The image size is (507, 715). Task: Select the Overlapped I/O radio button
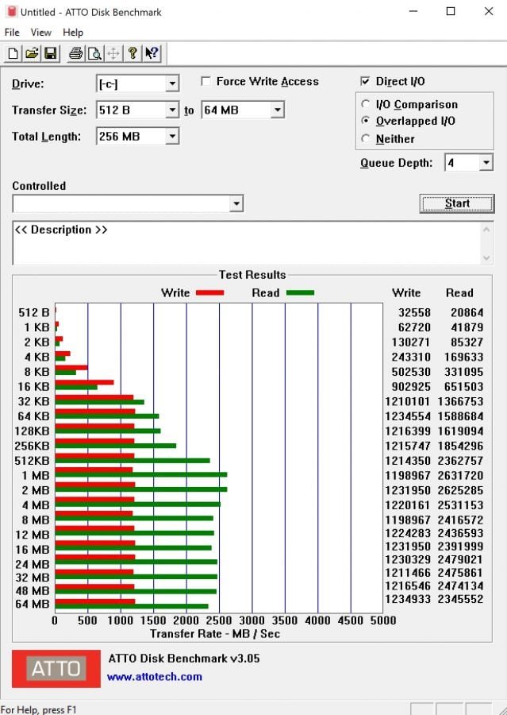click(x=365, y=121)
